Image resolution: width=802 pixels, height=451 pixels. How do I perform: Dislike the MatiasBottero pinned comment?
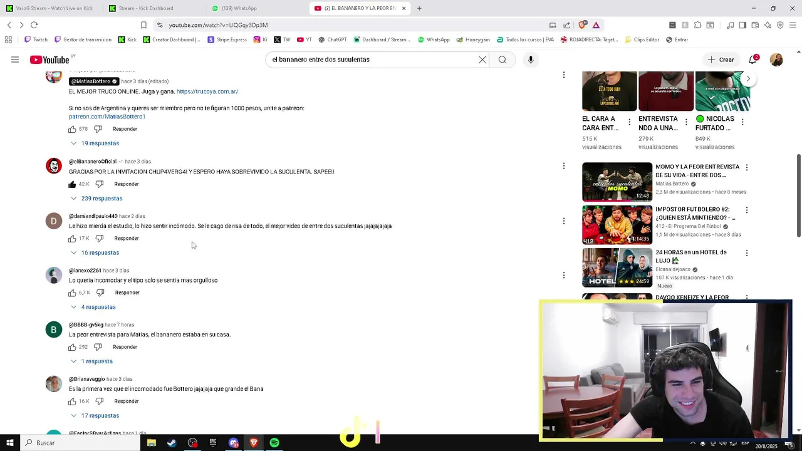(98, 129)
